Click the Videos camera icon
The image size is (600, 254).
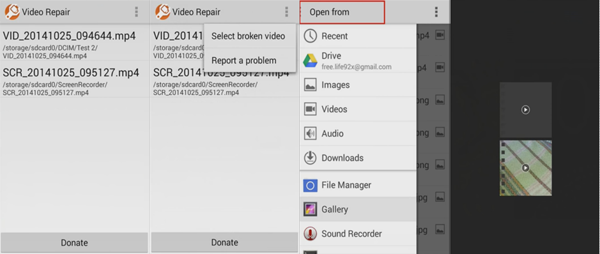tap(310, 109)
